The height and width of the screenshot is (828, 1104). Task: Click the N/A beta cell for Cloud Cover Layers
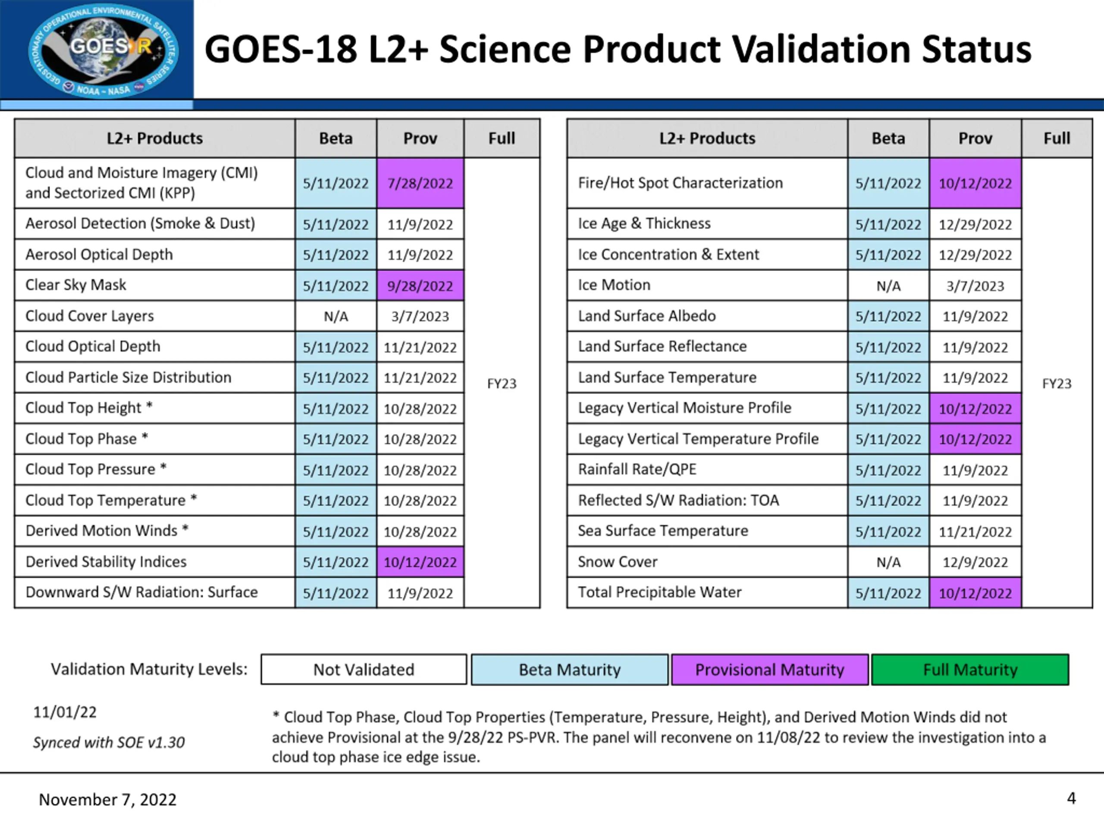[x=336, y=316]
